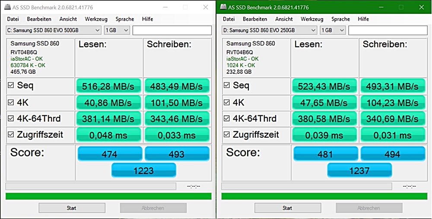Click 4K read result 40,86 MB/s
This screenshot has width=432, height=219.
108,103
